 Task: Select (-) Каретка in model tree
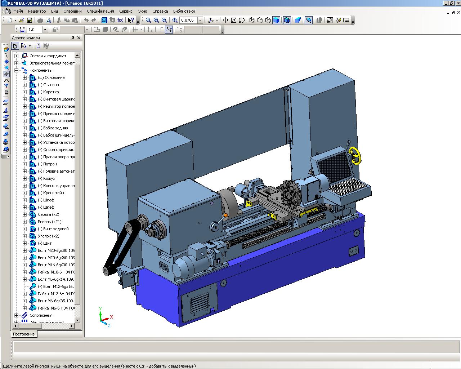tap(48, 92)
